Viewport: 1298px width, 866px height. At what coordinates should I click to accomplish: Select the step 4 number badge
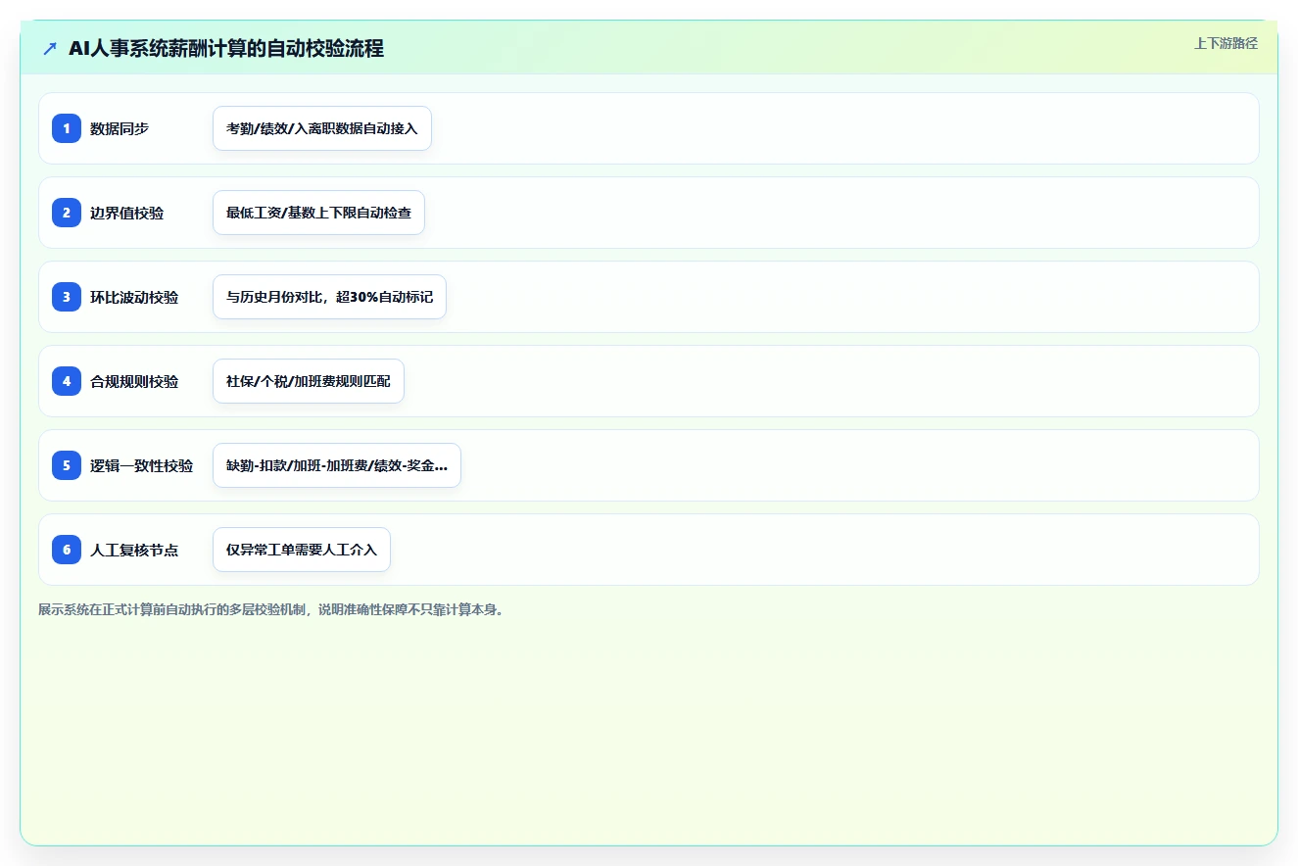(x=67, y=381)
